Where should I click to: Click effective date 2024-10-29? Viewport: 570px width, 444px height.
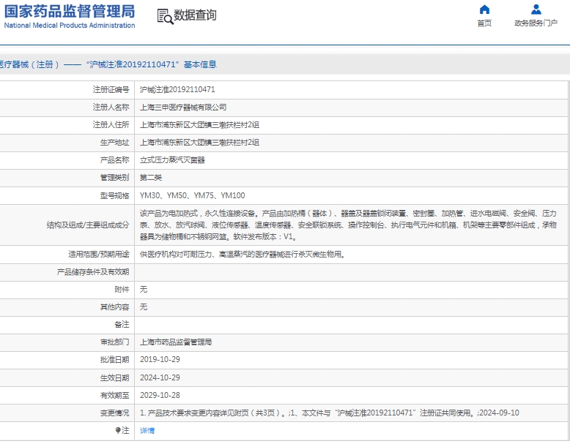point(160,378)
